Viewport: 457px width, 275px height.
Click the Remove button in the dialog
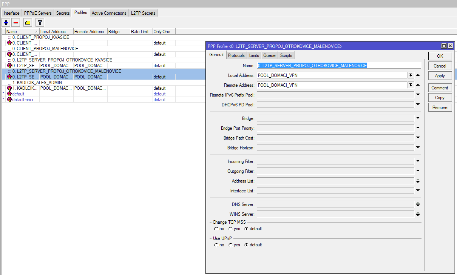440,108
